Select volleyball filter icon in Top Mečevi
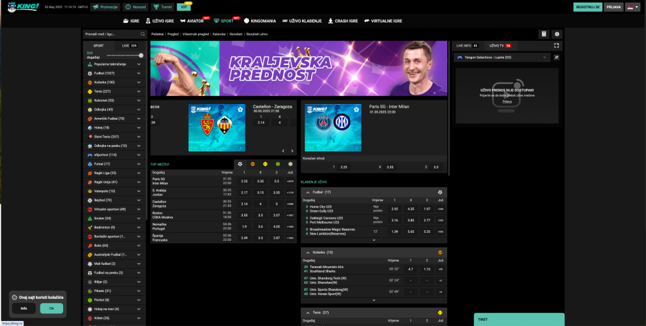646x326 pixels. click(290, 164)
